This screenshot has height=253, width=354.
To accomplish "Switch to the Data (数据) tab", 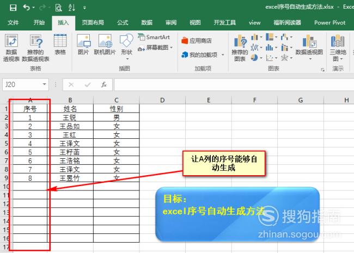I will pyautogui.click(x=147, y=22).
